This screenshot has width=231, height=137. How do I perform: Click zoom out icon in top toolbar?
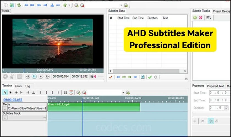pyautogui.click(x=82, y=5)
